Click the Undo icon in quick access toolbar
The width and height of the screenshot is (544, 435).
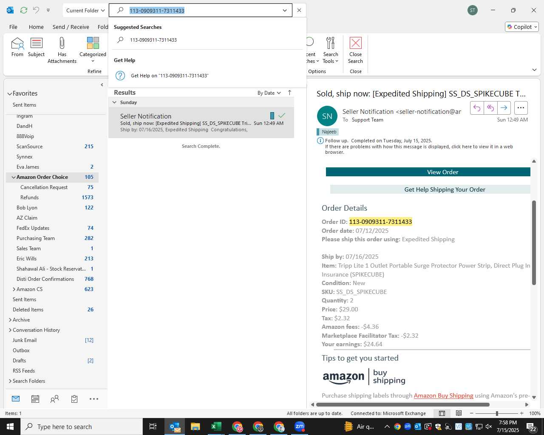36,10
